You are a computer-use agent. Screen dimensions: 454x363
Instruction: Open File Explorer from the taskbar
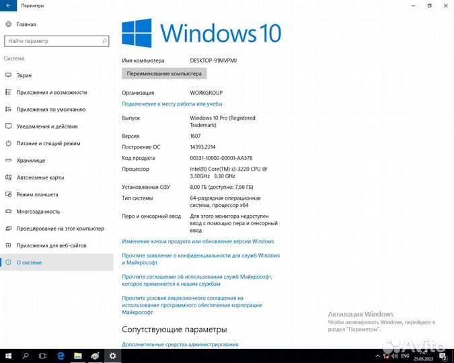click(x=77, y=356)
